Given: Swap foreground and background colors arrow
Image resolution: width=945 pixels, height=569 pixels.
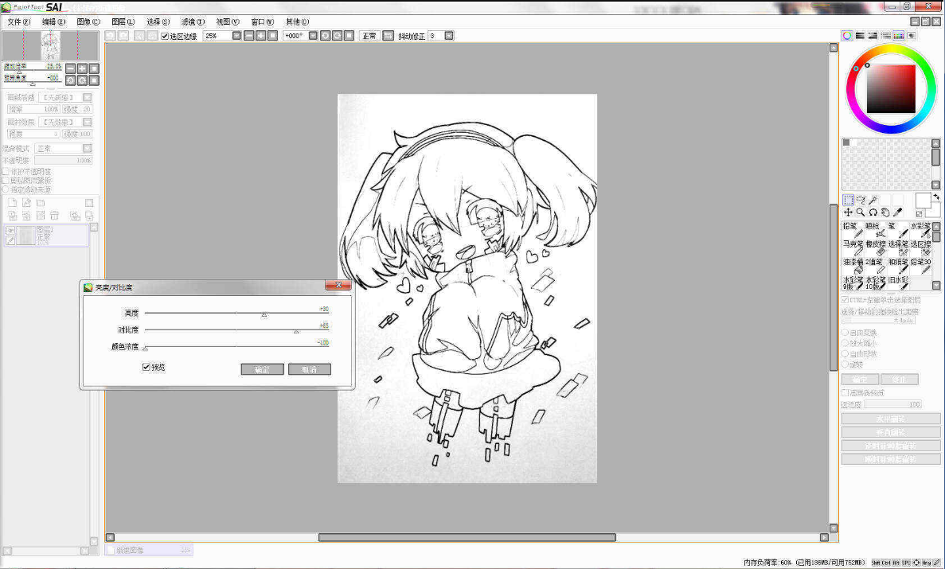Looking at the screenshot, I should click(x=936, y=197).
